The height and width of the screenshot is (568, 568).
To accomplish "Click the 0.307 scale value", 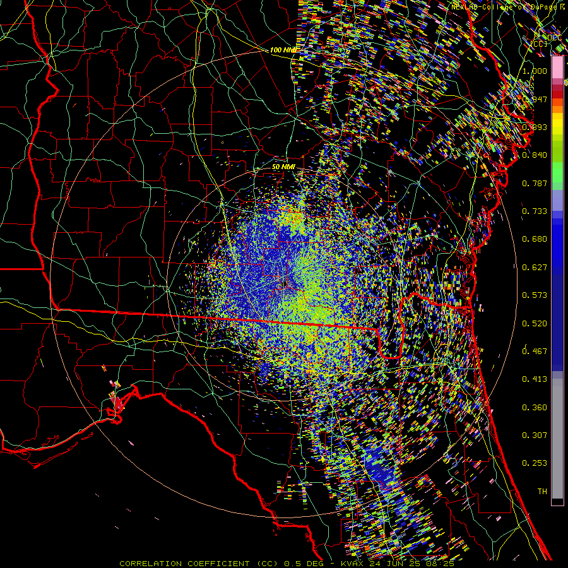I will (x=535, y=435).
